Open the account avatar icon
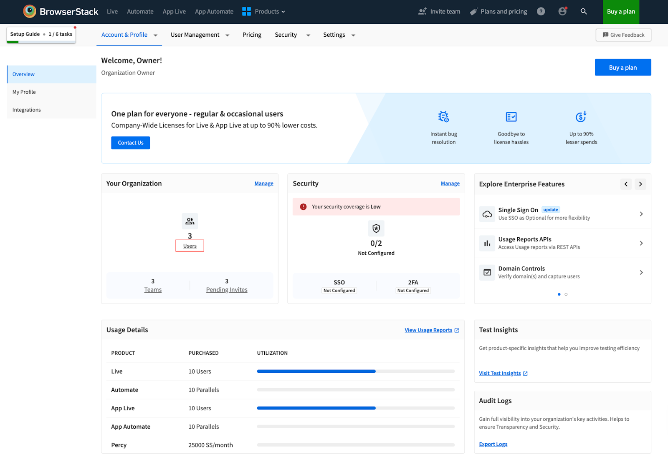Viewport: 668px width, 467px height. tap(562, 12)
